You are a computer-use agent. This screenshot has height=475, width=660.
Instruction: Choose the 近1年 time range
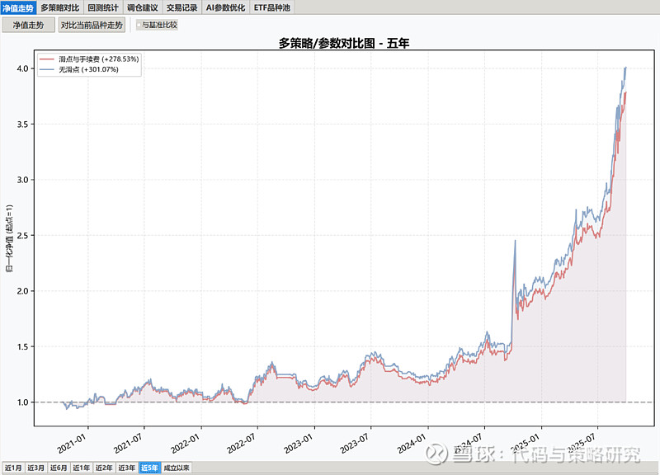coord(81,468)
